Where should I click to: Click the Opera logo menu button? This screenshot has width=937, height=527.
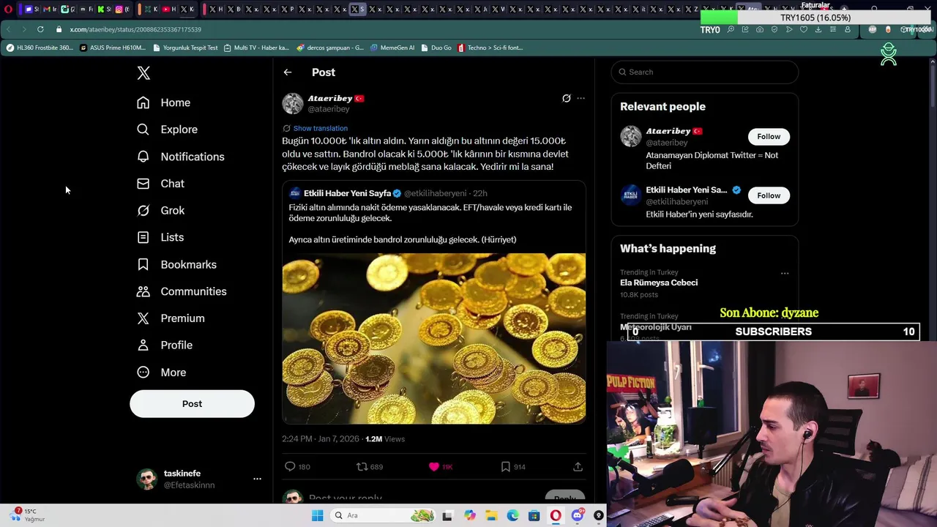click(x=8, y=10)
